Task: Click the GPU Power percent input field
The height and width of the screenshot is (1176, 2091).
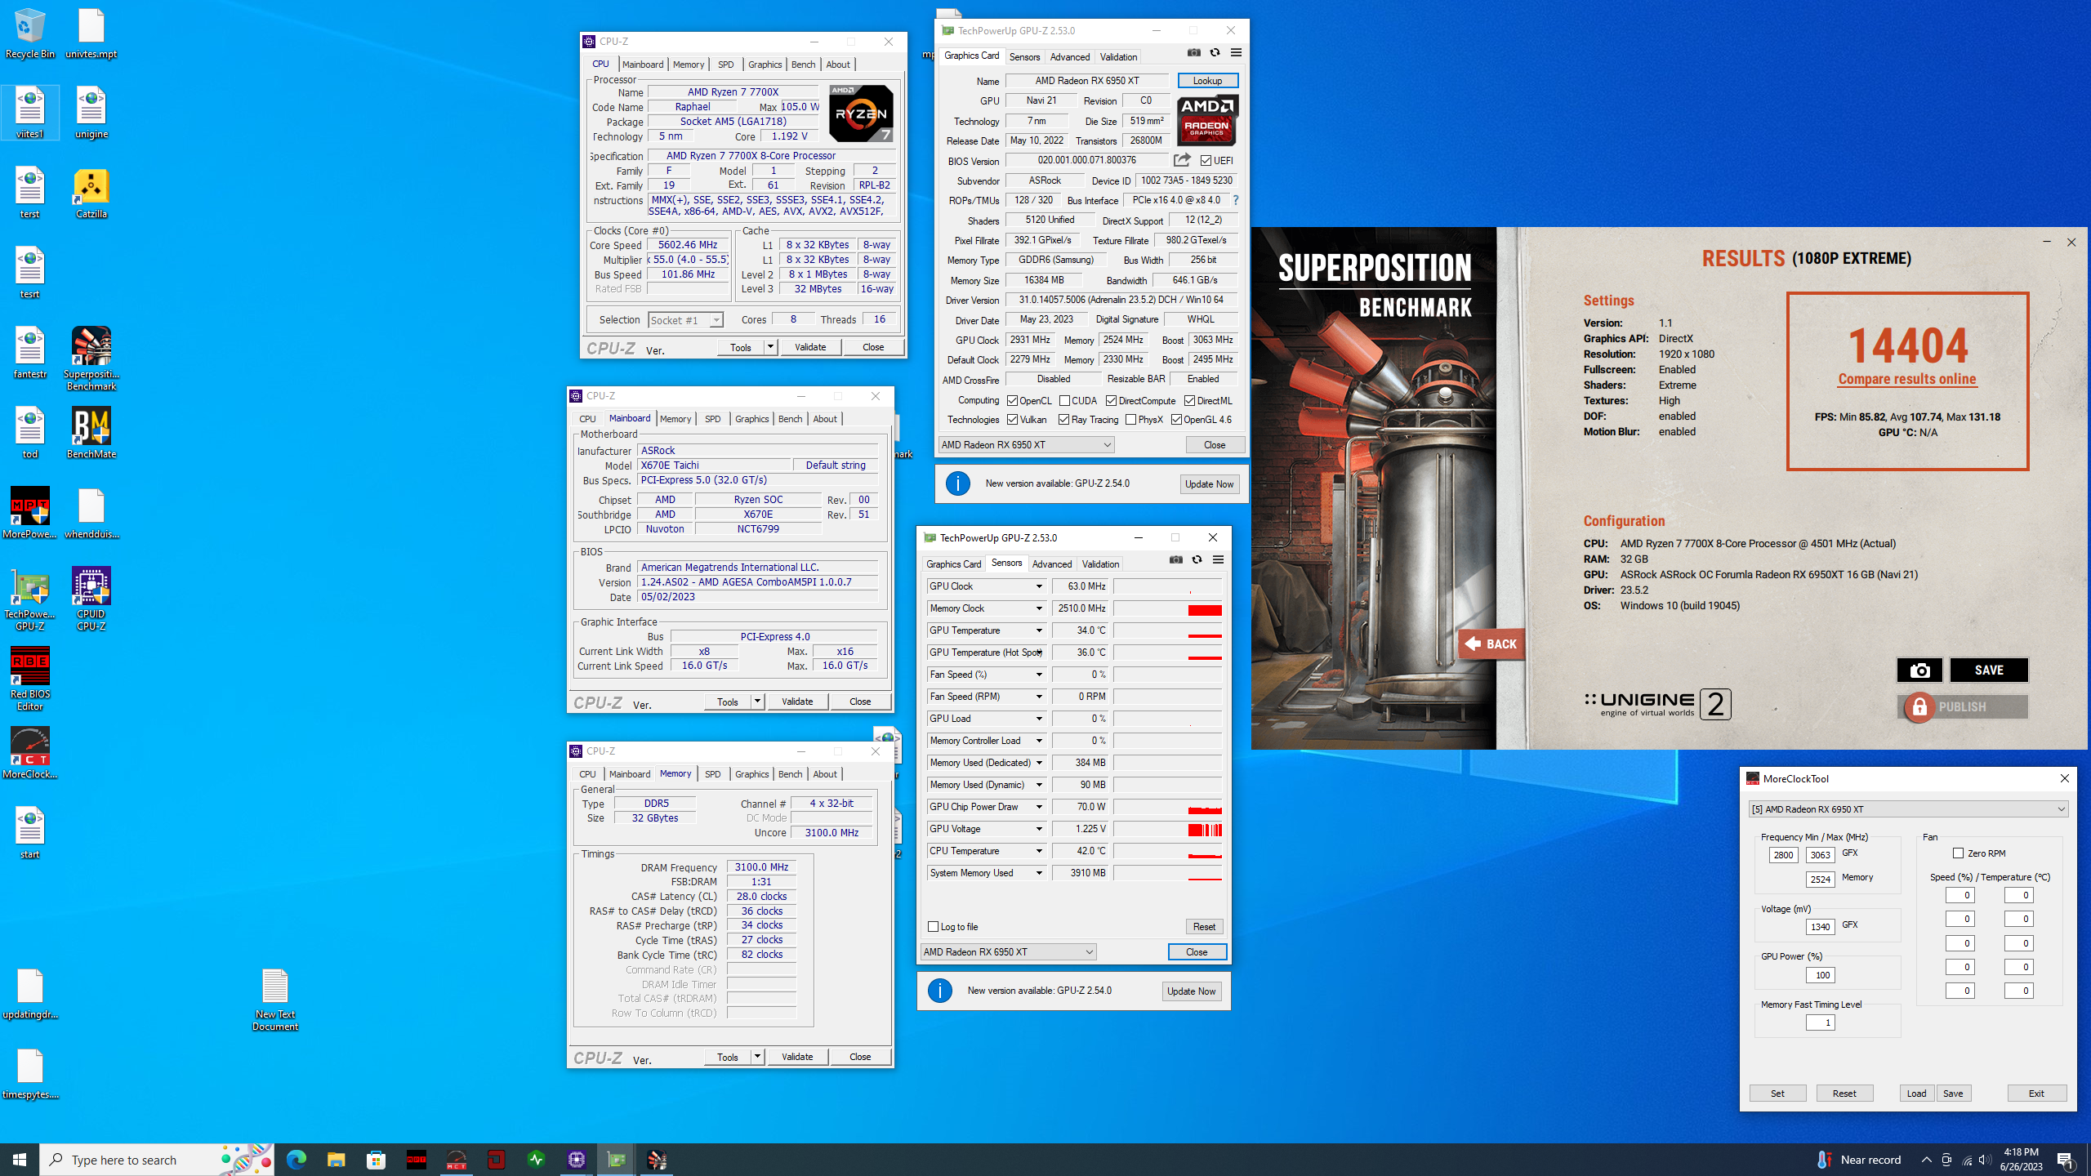Action: tap(1820, 975)
